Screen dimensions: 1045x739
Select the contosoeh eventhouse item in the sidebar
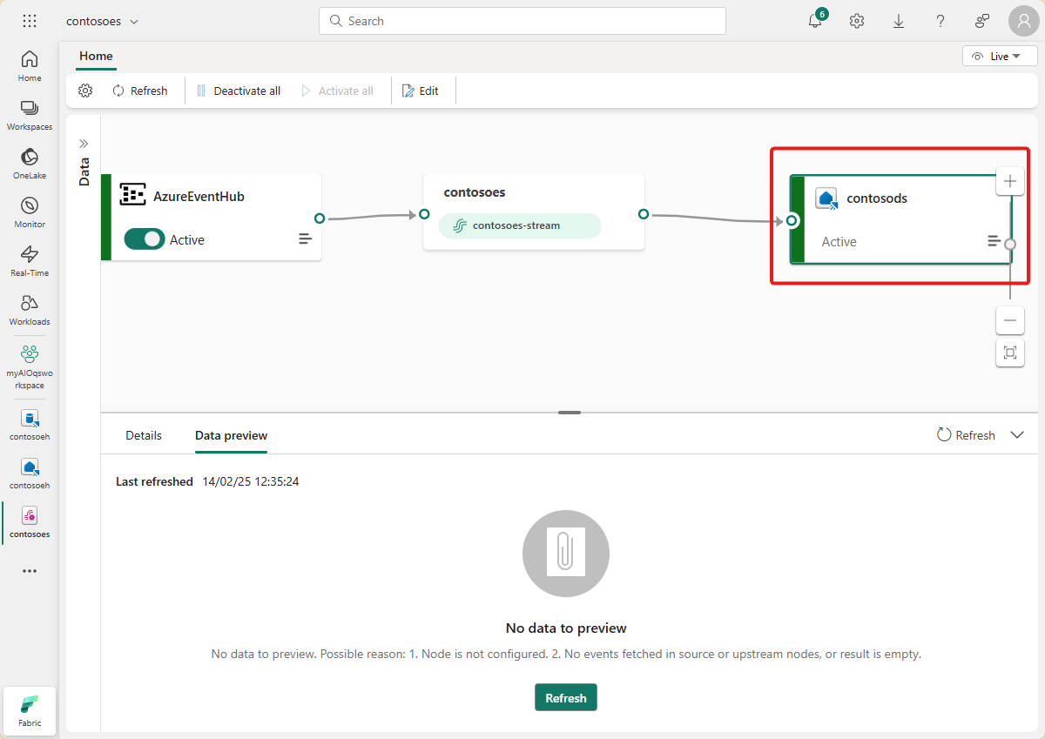29,421
